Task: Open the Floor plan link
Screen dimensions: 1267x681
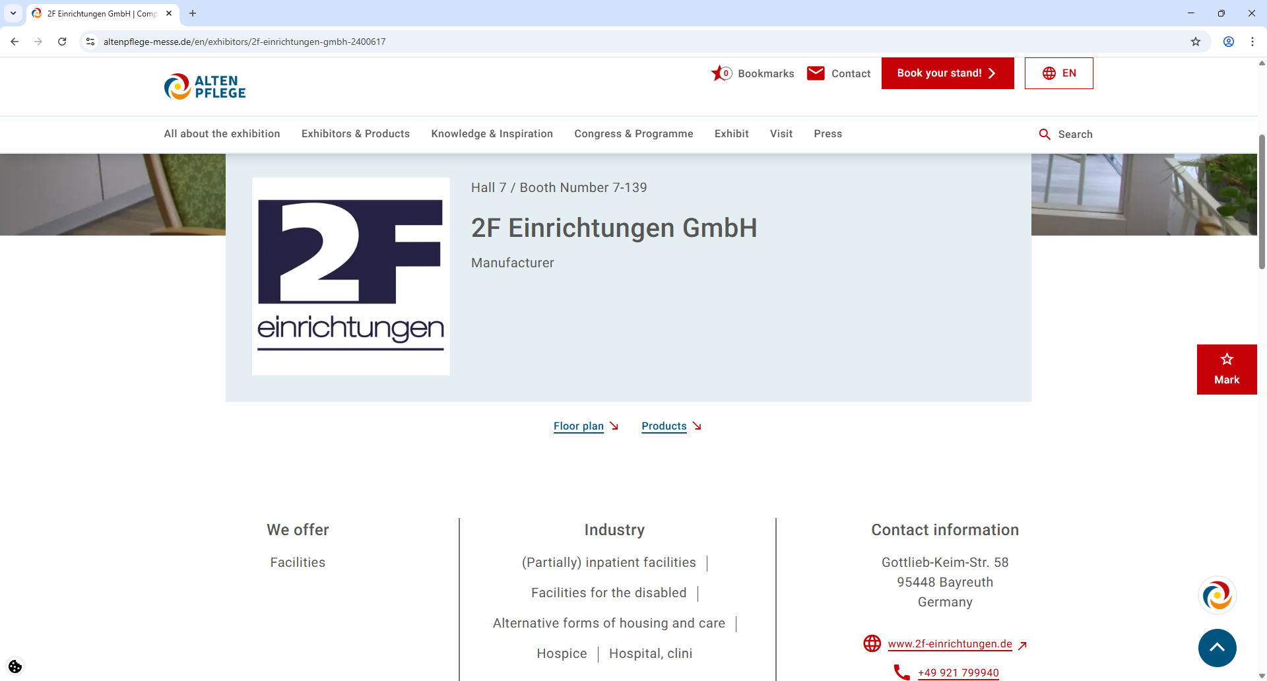Action: click(x=579, y=426)
